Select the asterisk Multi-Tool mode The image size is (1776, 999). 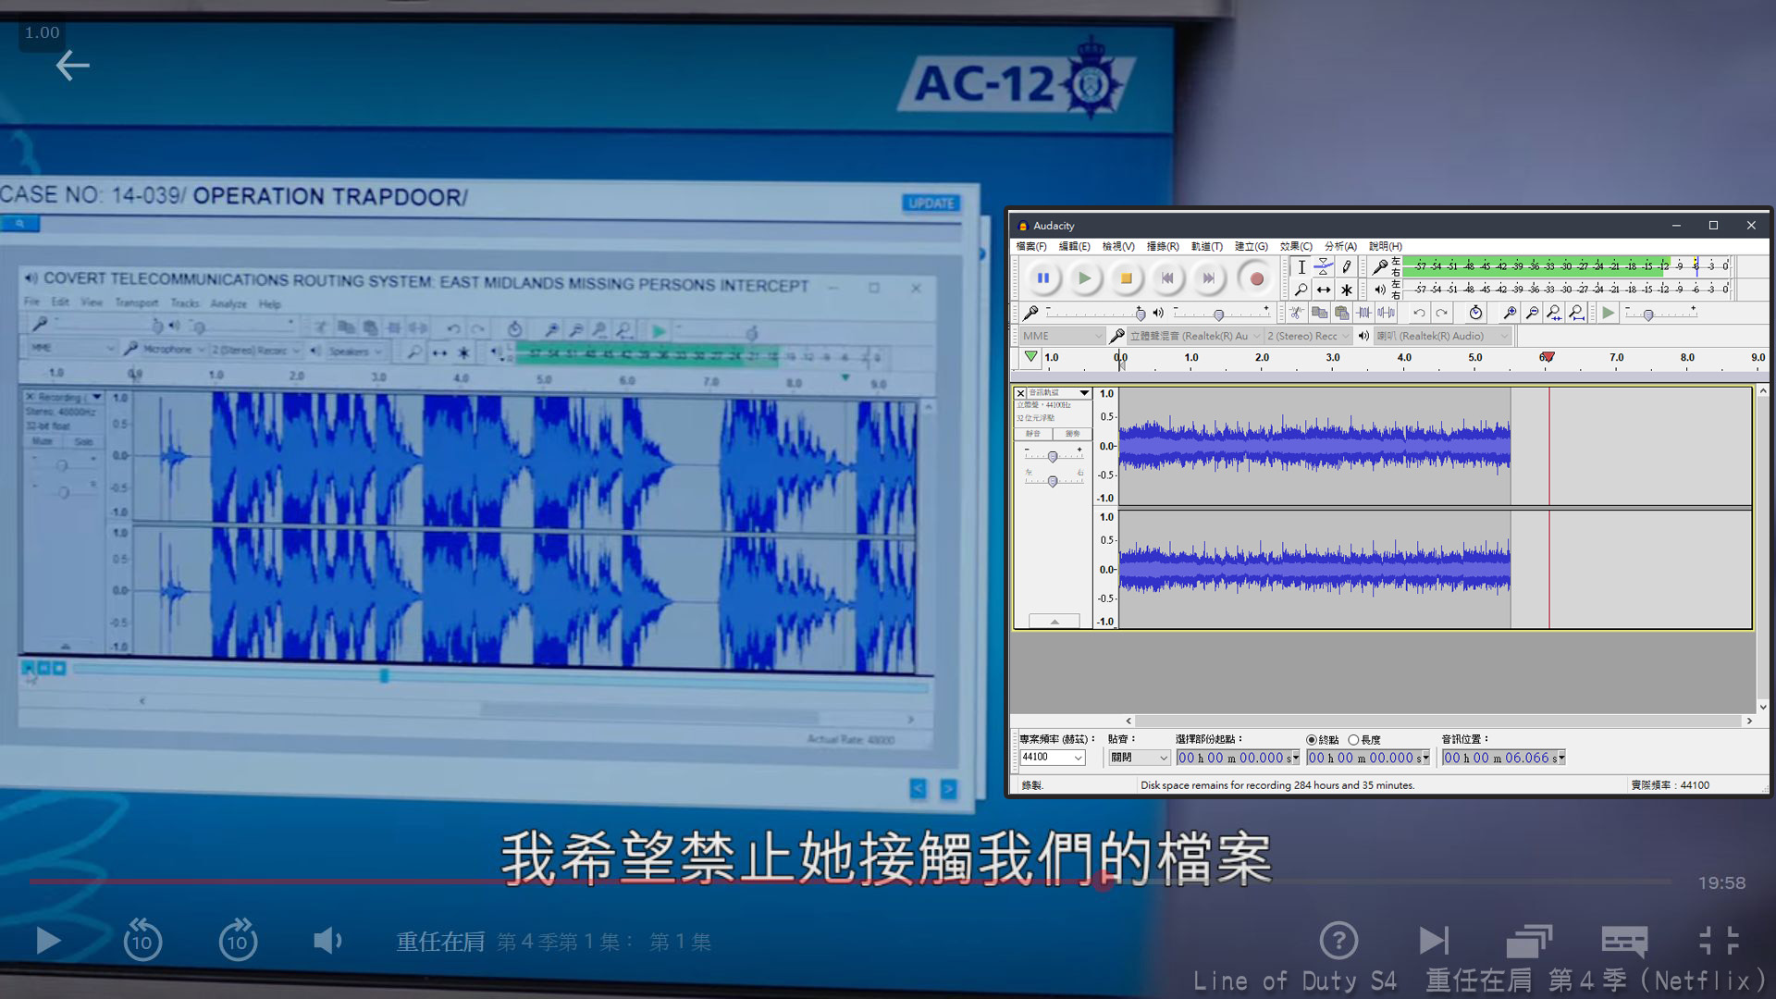tap(1347, 290)
